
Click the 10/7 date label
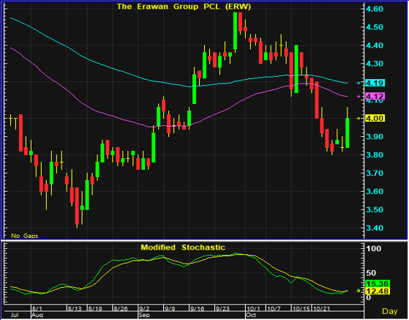tap(274, 309)
